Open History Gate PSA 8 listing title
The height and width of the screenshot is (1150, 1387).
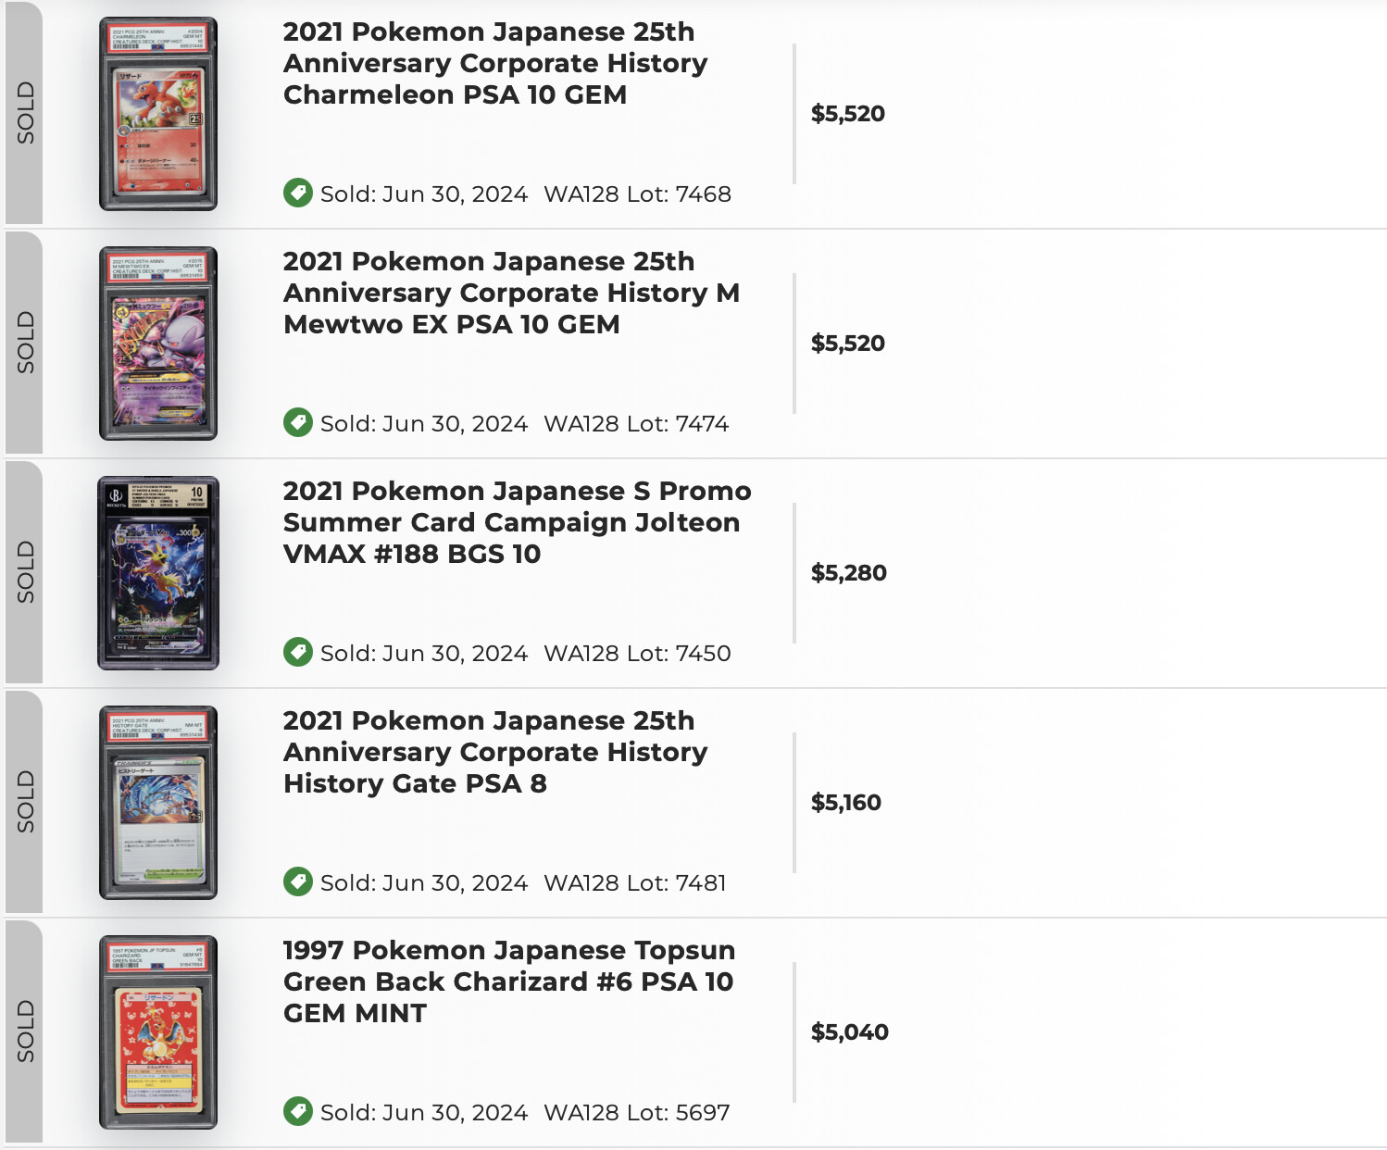click(495, 752)
